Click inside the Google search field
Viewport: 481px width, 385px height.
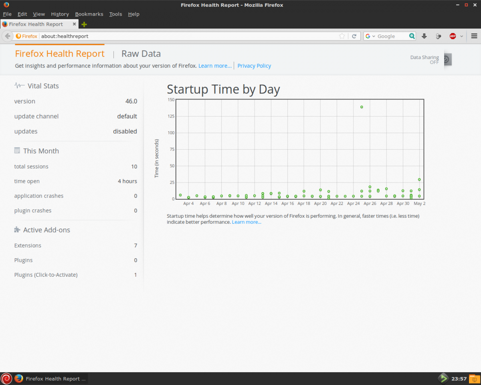392,36
